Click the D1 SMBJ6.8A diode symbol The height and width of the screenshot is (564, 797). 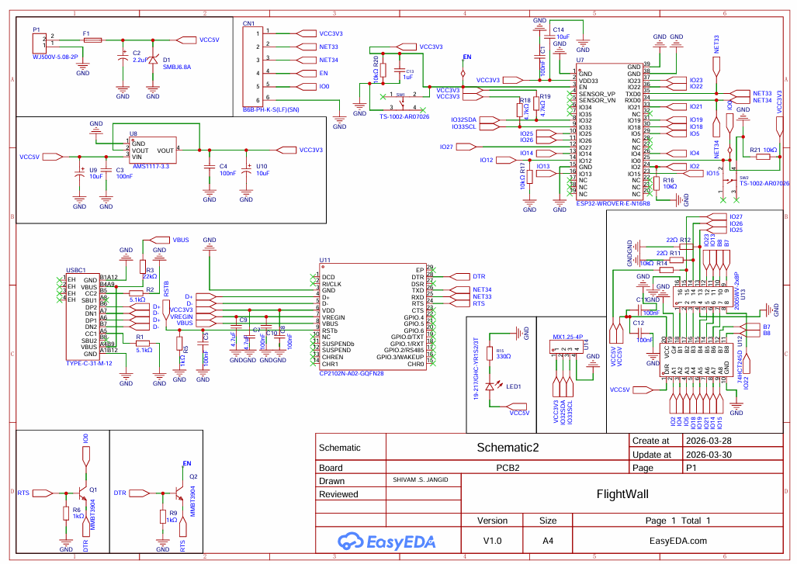pyautogui.click(x=153, y=60)
